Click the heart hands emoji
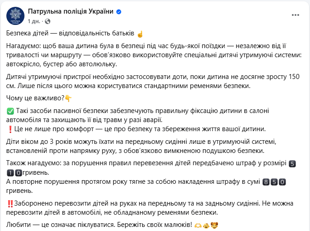310x231 pixels. [x=198, y=225]
